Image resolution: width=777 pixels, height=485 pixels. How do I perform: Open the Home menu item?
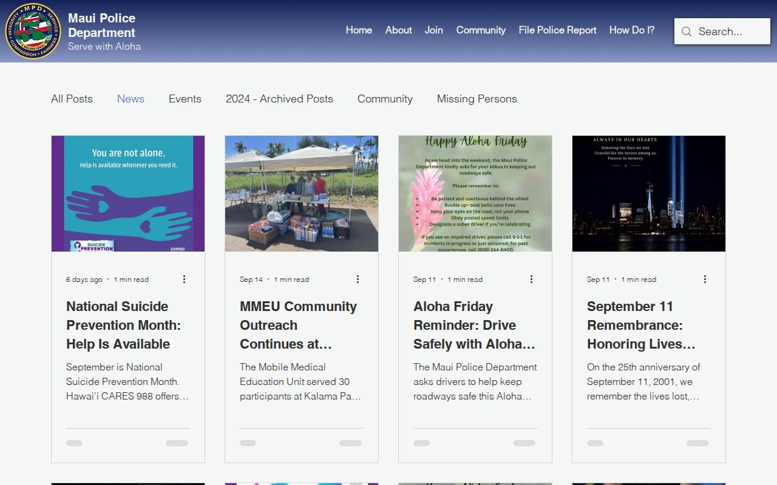click(359, 30)
